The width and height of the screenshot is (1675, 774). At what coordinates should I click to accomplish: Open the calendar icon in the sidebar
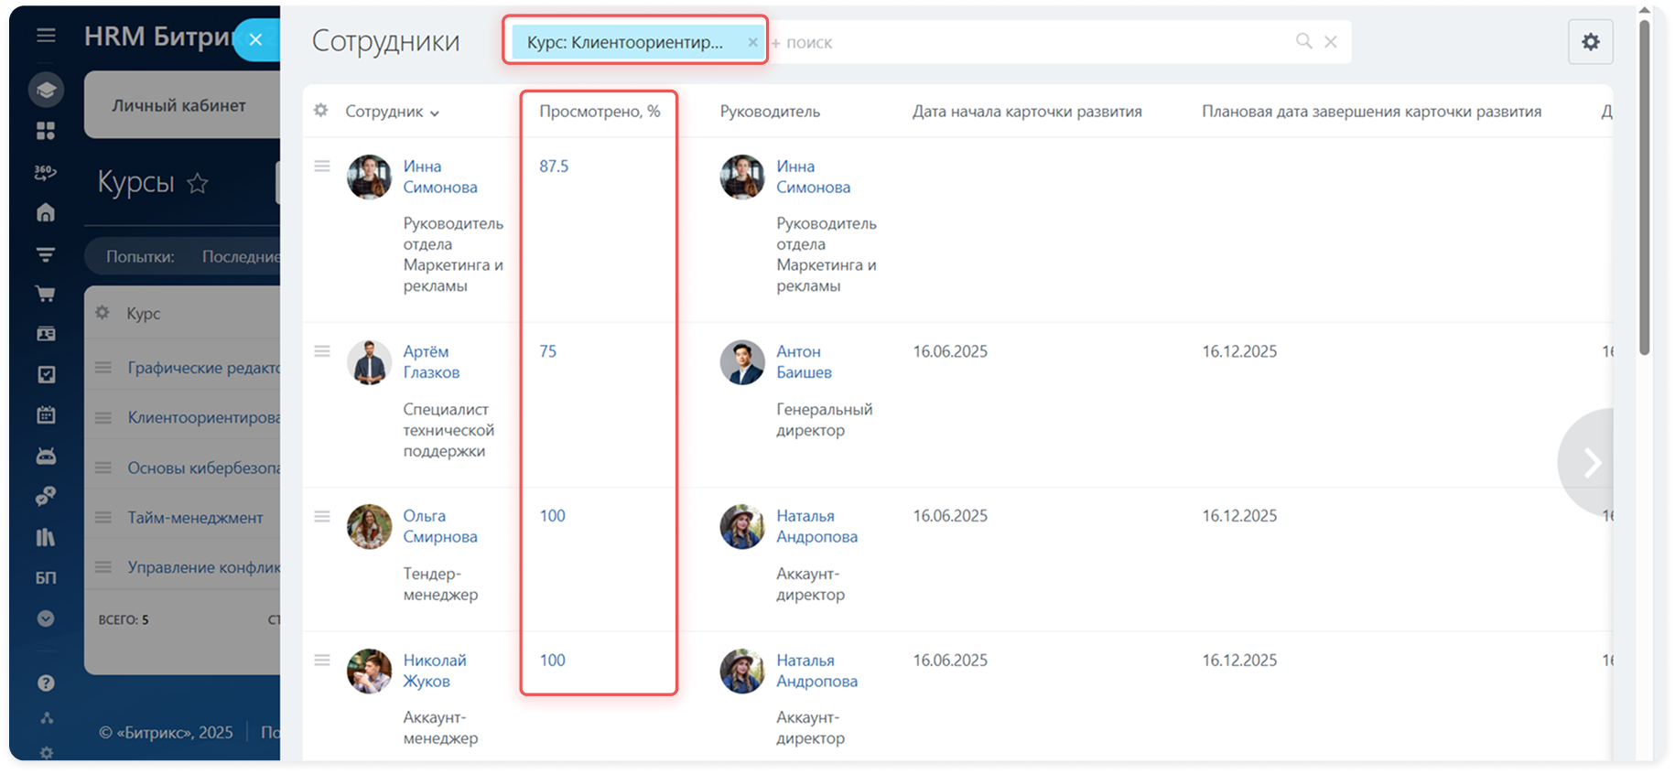[x=46, y=414]
